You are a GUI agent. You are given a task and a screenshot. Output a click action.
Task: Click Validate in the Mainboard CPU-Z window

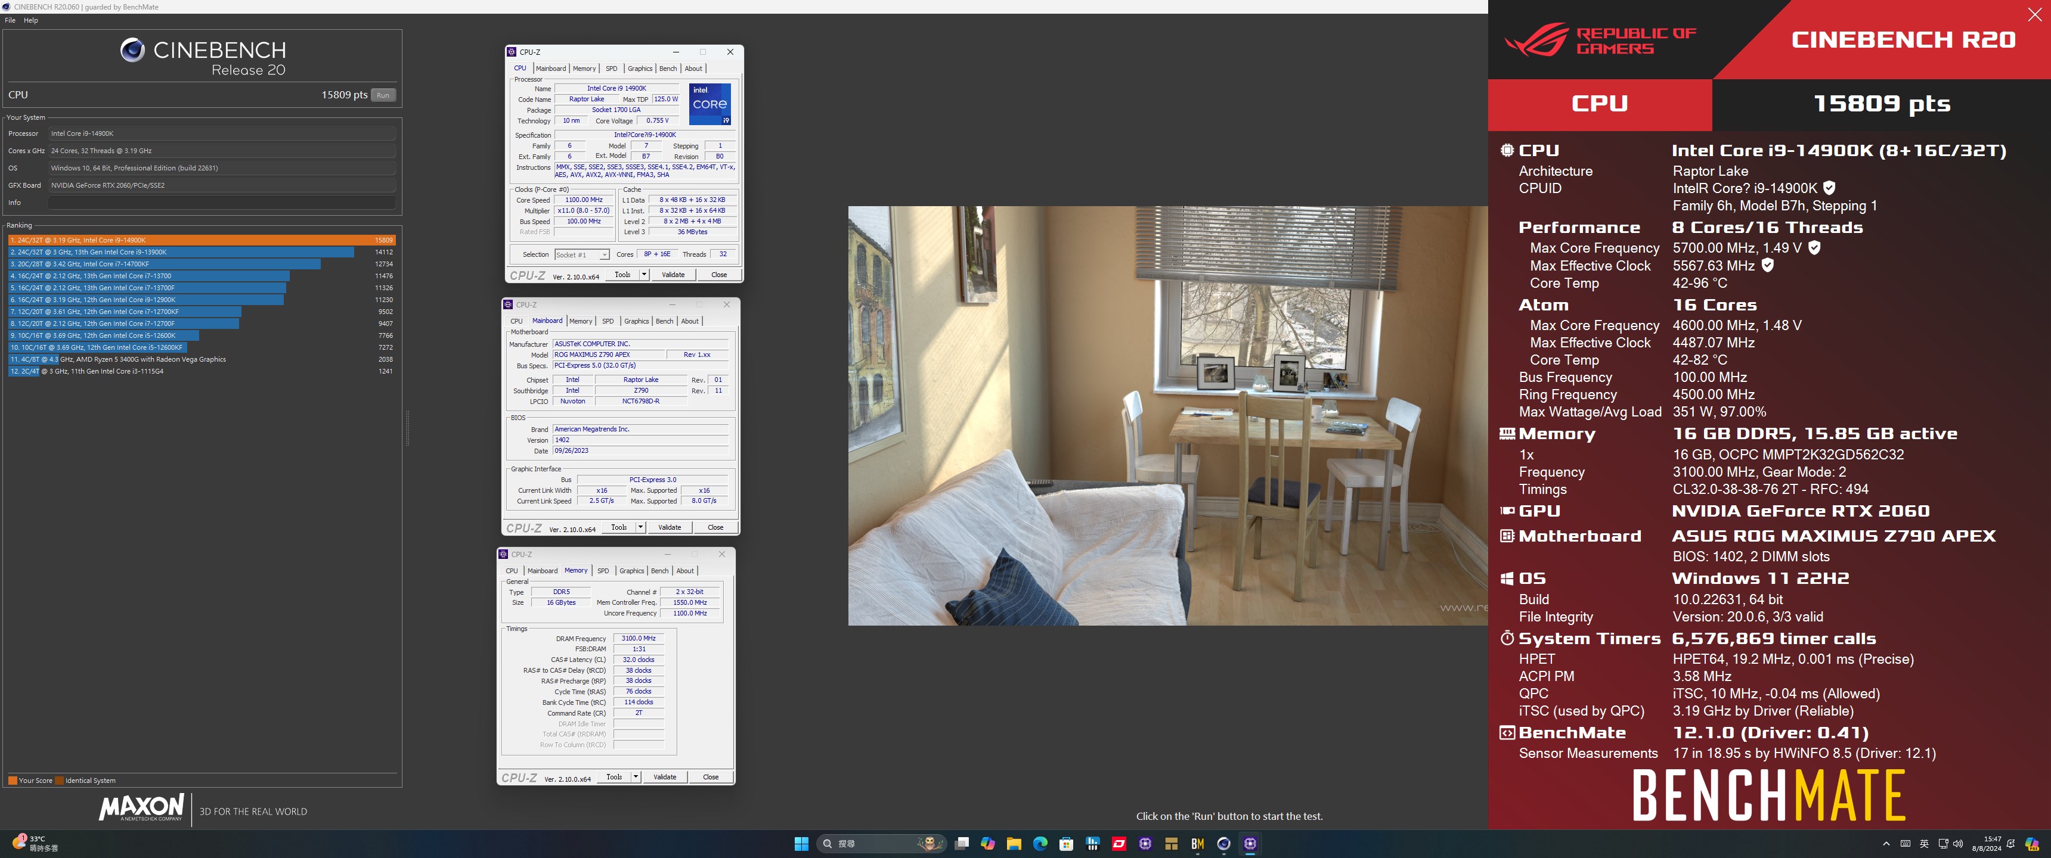click(x=670, y=527)
